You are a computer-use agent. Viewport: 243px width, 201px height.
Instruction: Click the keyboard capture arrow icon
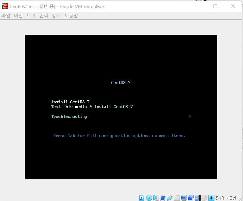[x=211, y=198]
